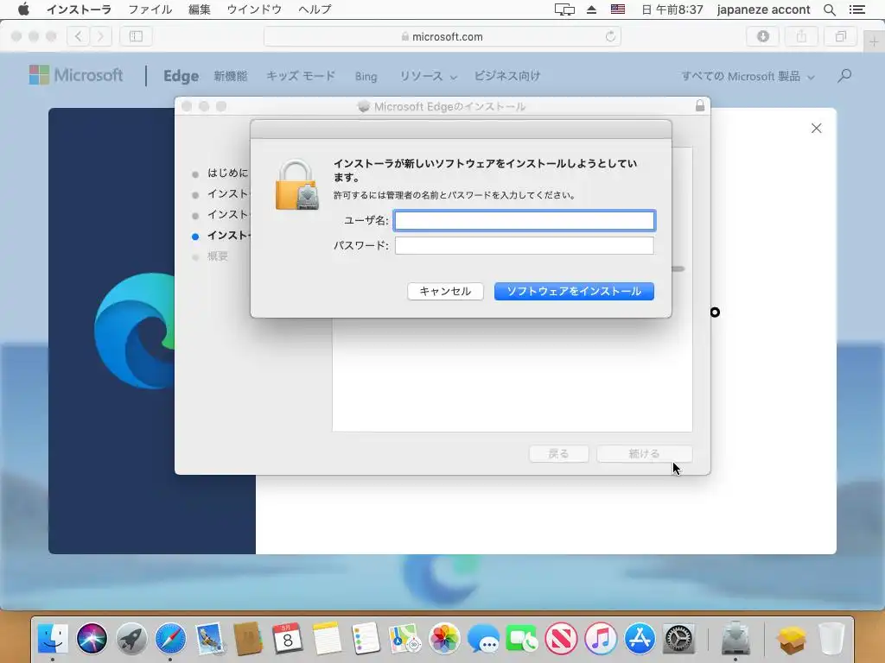
Task: Open App Store from the Dock
Action: click(640, 639)
